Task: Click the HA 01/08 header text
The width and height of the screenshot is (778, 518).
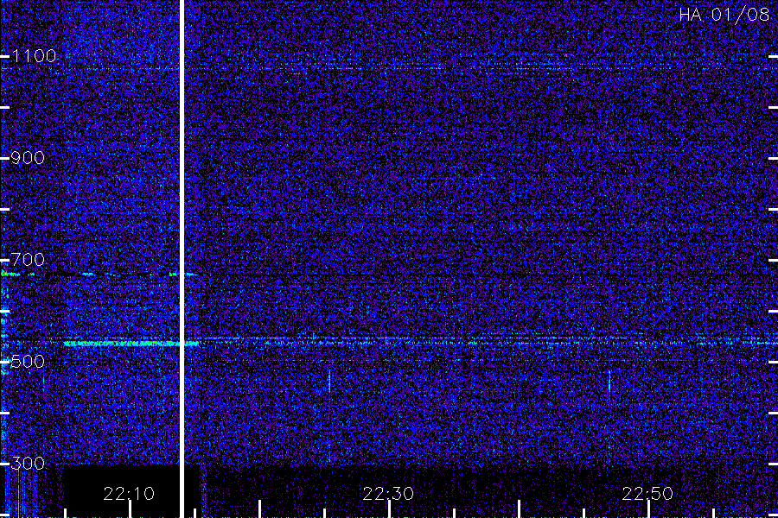Action: click(x=724, y=15)
